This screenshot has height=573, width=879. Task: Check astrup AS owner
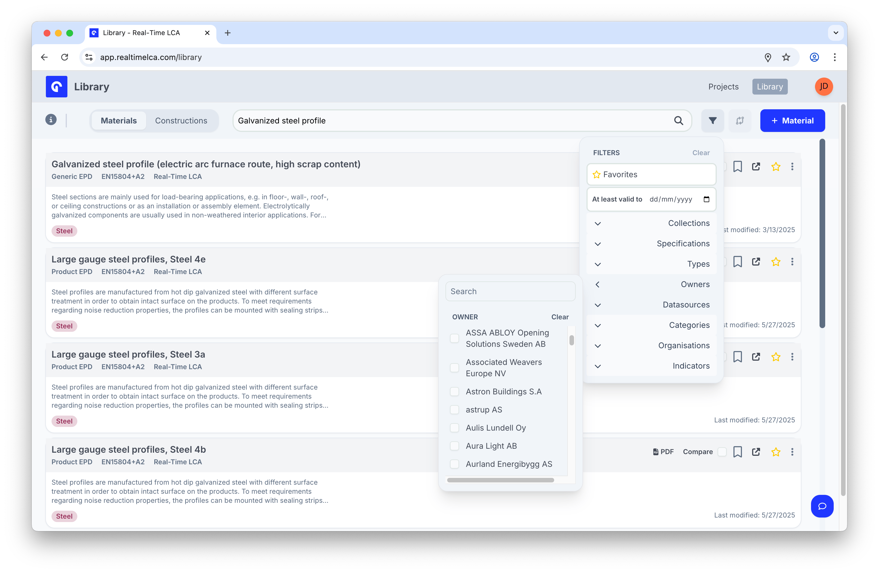point(454,410)
